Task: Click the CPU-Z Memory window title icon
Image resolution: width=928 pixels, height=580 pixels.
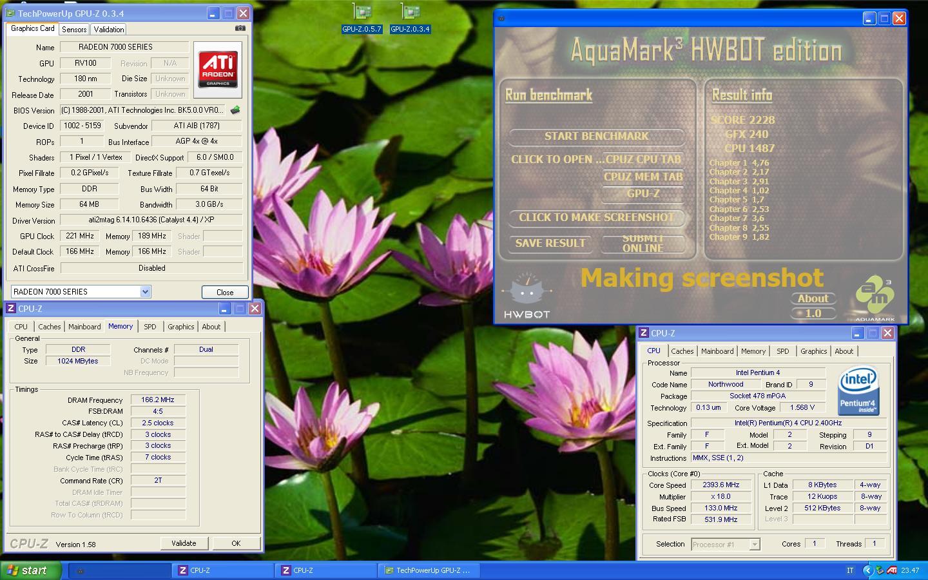Action: click(11, 309)
